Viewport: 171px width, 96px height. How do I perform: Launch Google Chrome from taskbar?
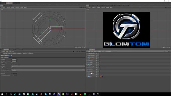point(32,94)
